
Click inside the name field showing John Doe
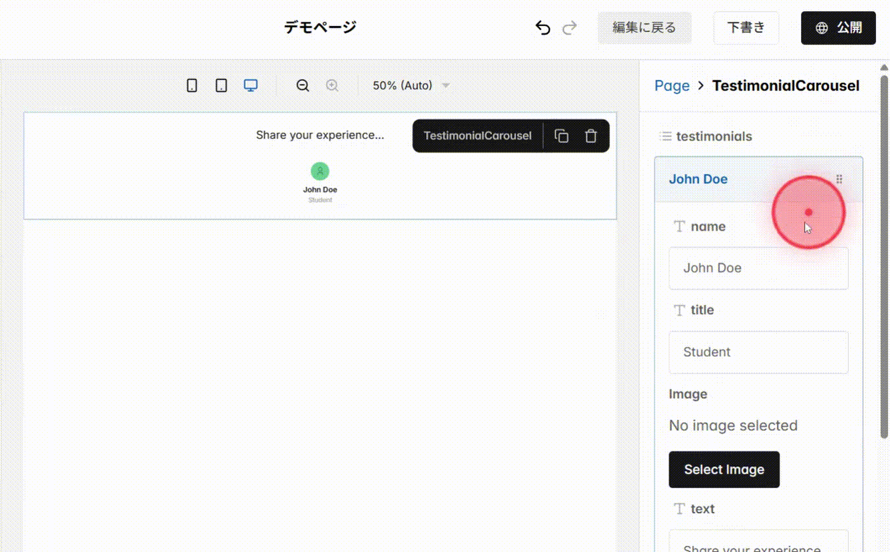758,268
